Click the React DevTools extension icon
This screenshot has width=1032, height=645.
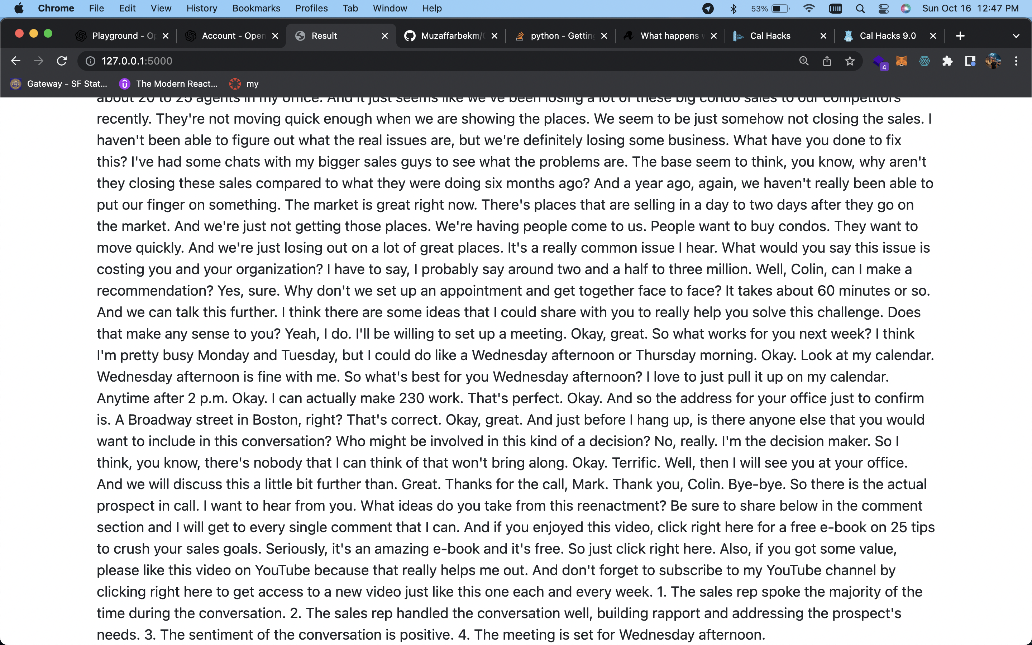924,61
